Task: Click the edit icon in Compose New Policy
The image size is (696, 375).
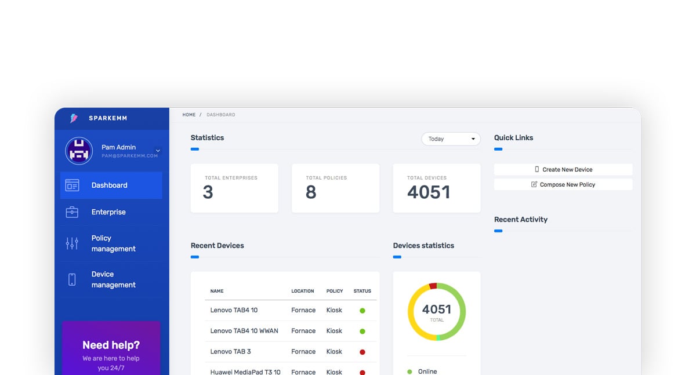Action: 534,184
